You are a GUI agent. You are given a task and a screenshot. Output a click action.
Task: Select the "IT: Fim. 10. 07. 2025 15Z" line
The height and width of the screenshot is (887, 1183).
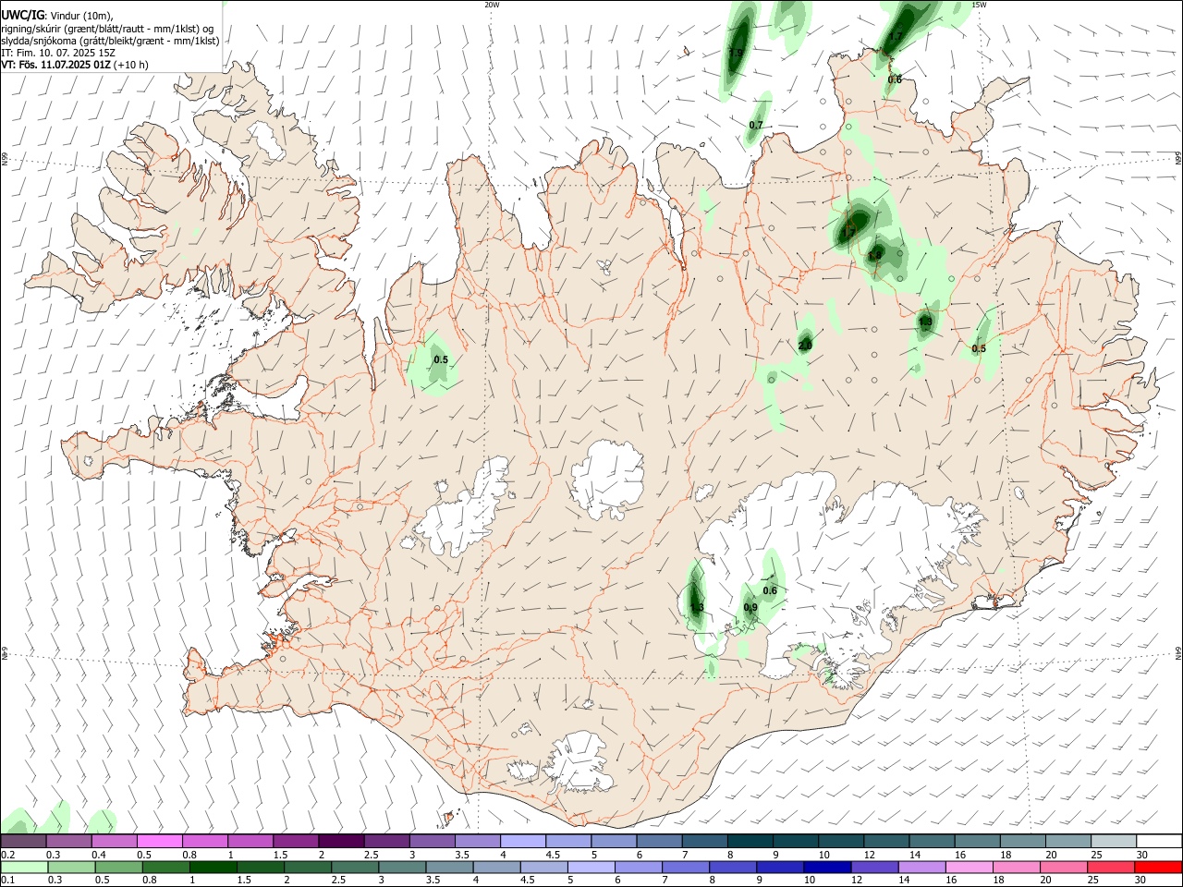pos(58,53)
